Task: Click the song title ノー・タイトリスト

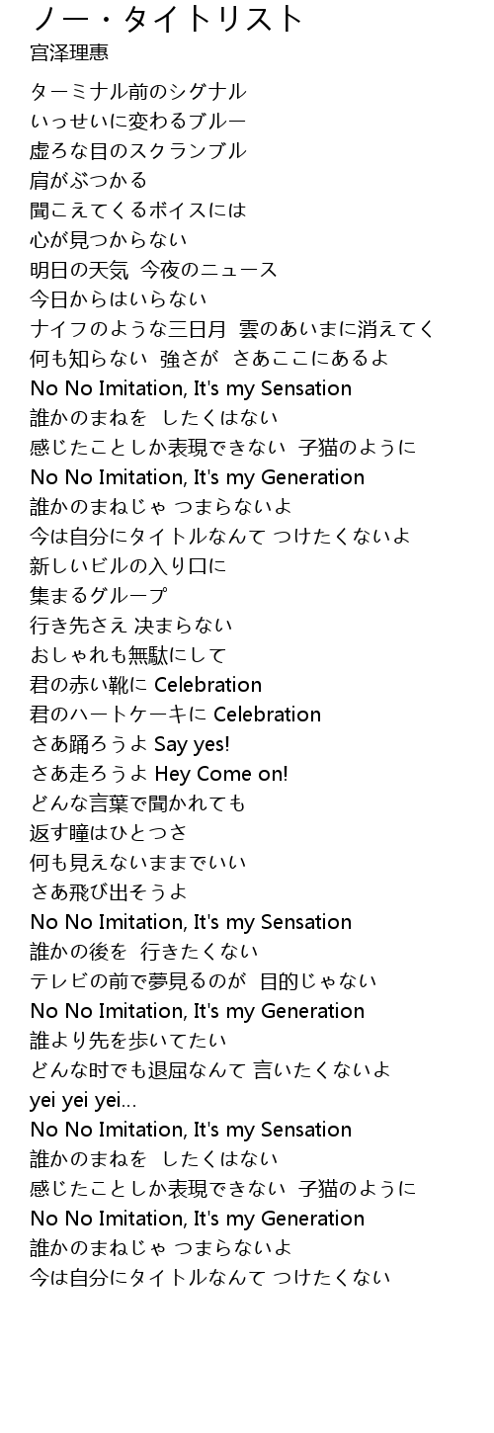Action: pos(167,18)
